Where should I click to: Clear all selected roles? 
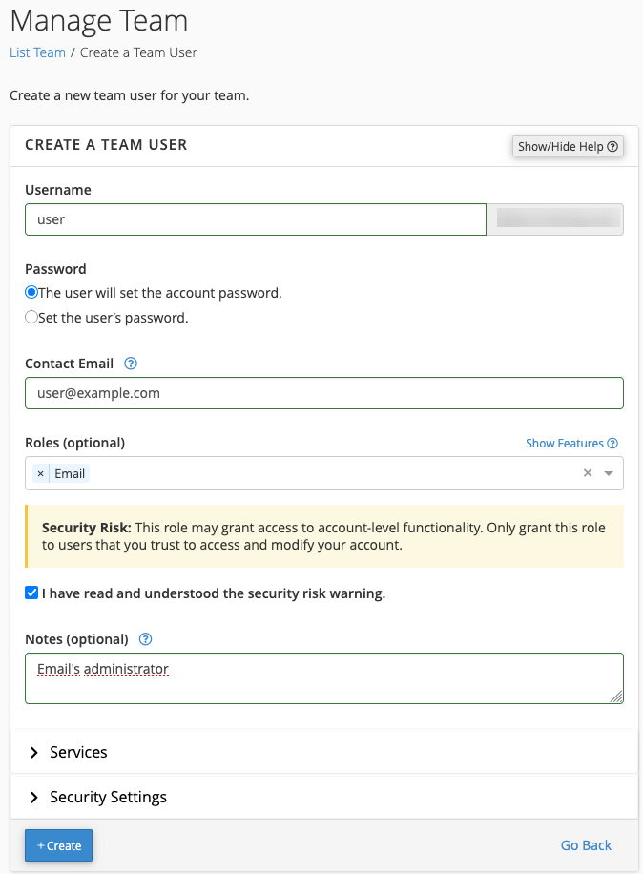pyautogui.click(x=588, y=473)
